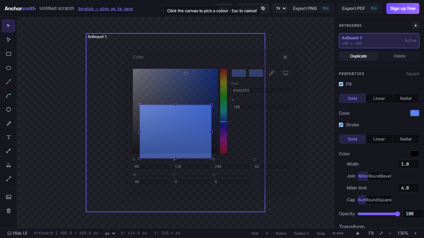Pick the Rectangle shape tool

point(9,54)
